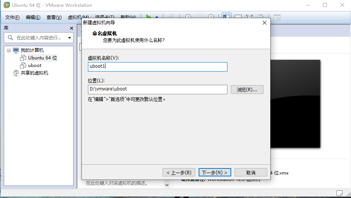351x198 pixels.
Task: Click the 虚拟机名称 text field
Action: coord(158,67)
